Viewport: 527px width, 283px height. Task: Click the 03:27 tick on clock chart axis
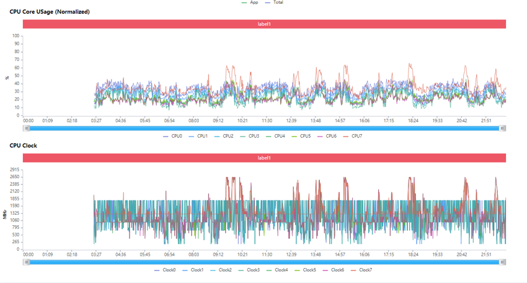click(x=96, y=254)
